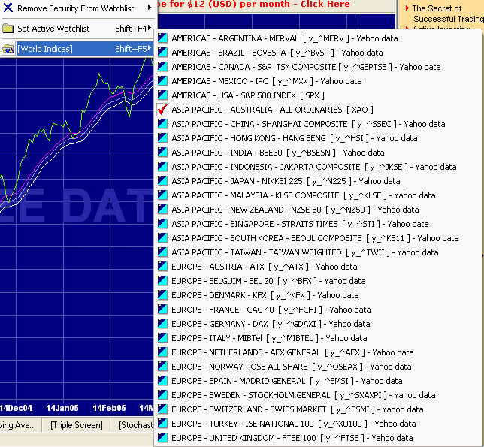484x447 pixels.
Task: Select Europe Turkey ISE National 100 index
Action: [x=317, y=424]
